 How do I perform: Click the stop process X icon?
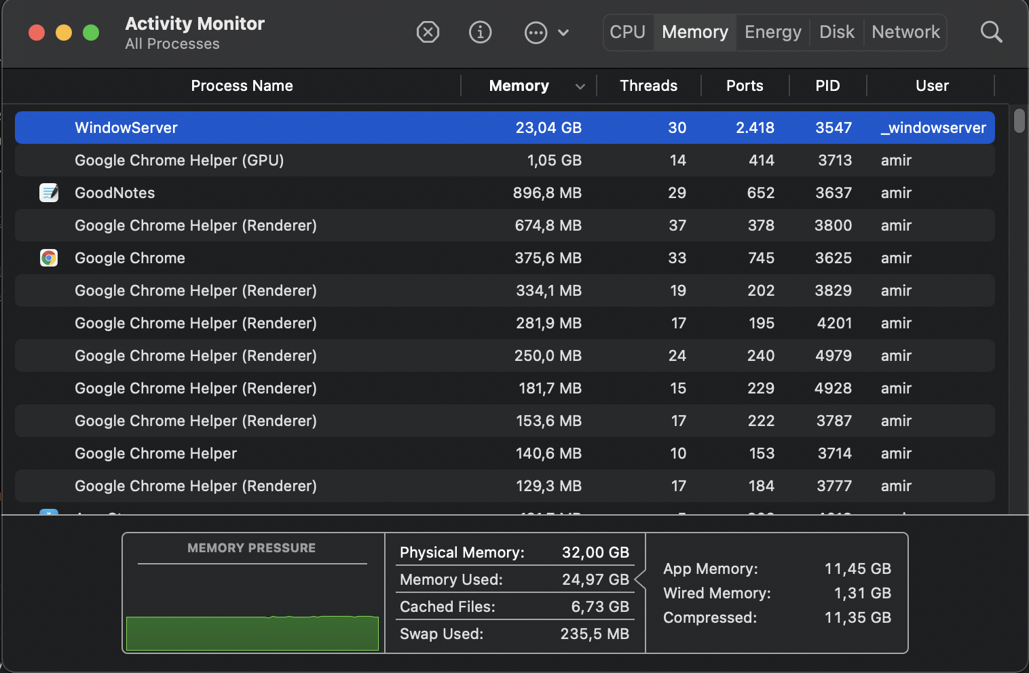point(428,32)
